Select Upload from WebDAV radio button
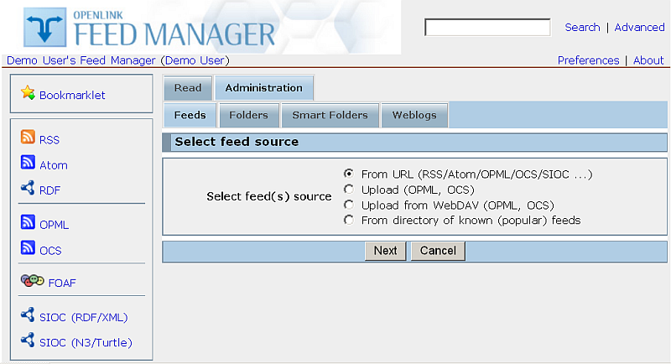Image resolution: width=671 pixels, height=364 pixels. click(x=349, y=205)
